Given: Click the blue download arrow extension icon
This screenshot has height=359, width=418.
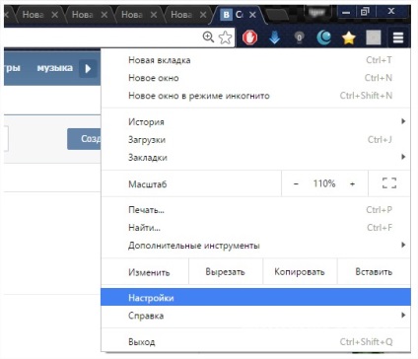Looking at the screenshot, I should [274, 37].
